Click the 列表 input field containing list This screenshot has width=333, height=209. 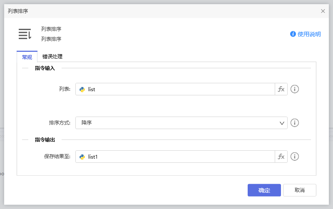tap(179, 89)
